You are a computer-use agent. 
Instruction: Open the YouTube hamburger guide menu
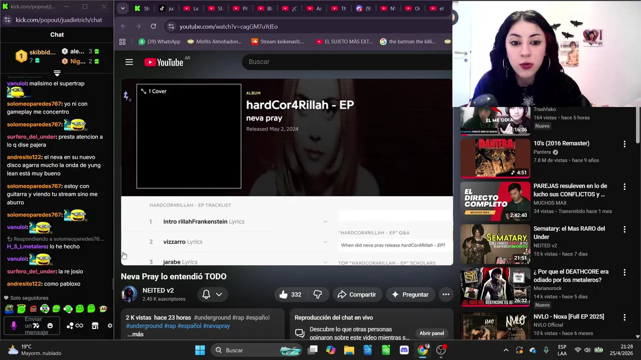129,62
